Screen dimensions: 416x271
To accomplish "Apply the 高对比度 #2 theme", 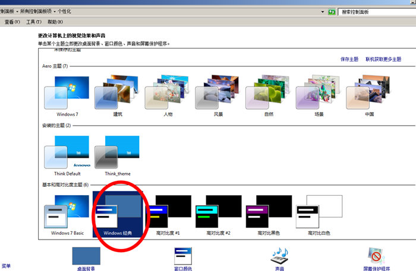I will (x=218, y=215).
